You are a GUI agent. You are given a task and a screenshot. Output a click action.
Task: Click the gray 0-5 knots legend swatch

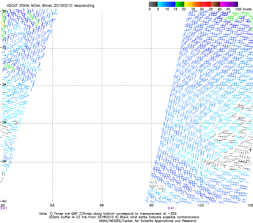tap(153, 4)
